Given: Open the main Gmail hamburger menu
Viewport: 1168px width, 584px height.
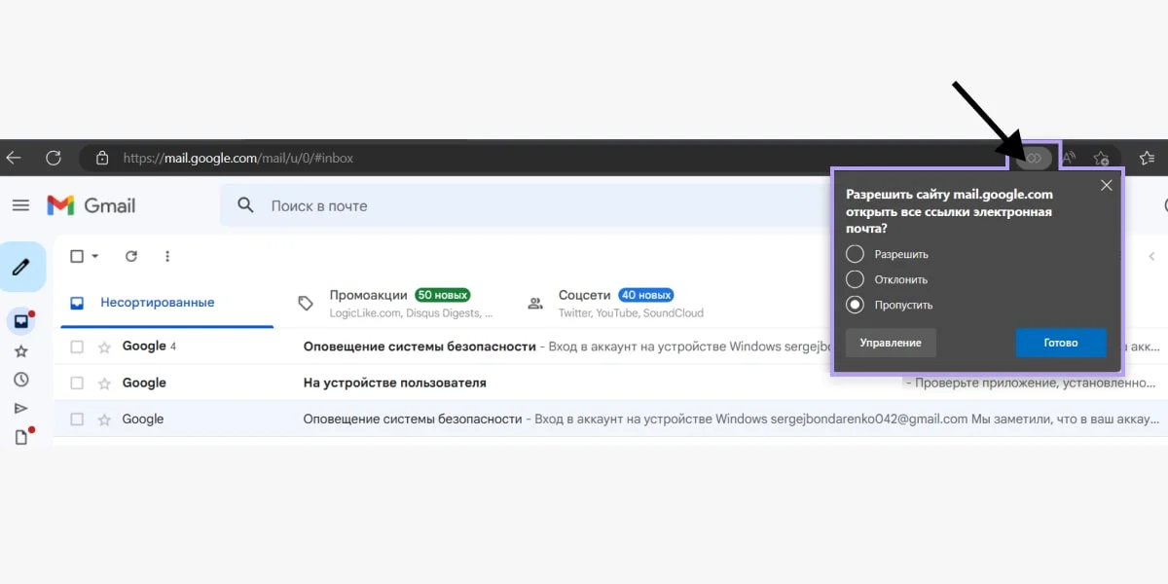Looking at the screenshot, I should 20,204.
